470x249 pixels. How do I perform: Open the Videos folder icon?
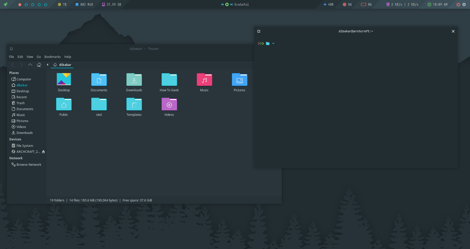point(169,104)
